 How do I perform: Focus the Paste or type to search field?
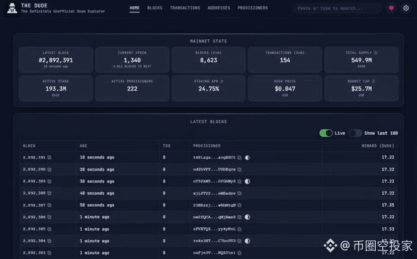coord(337,8)
